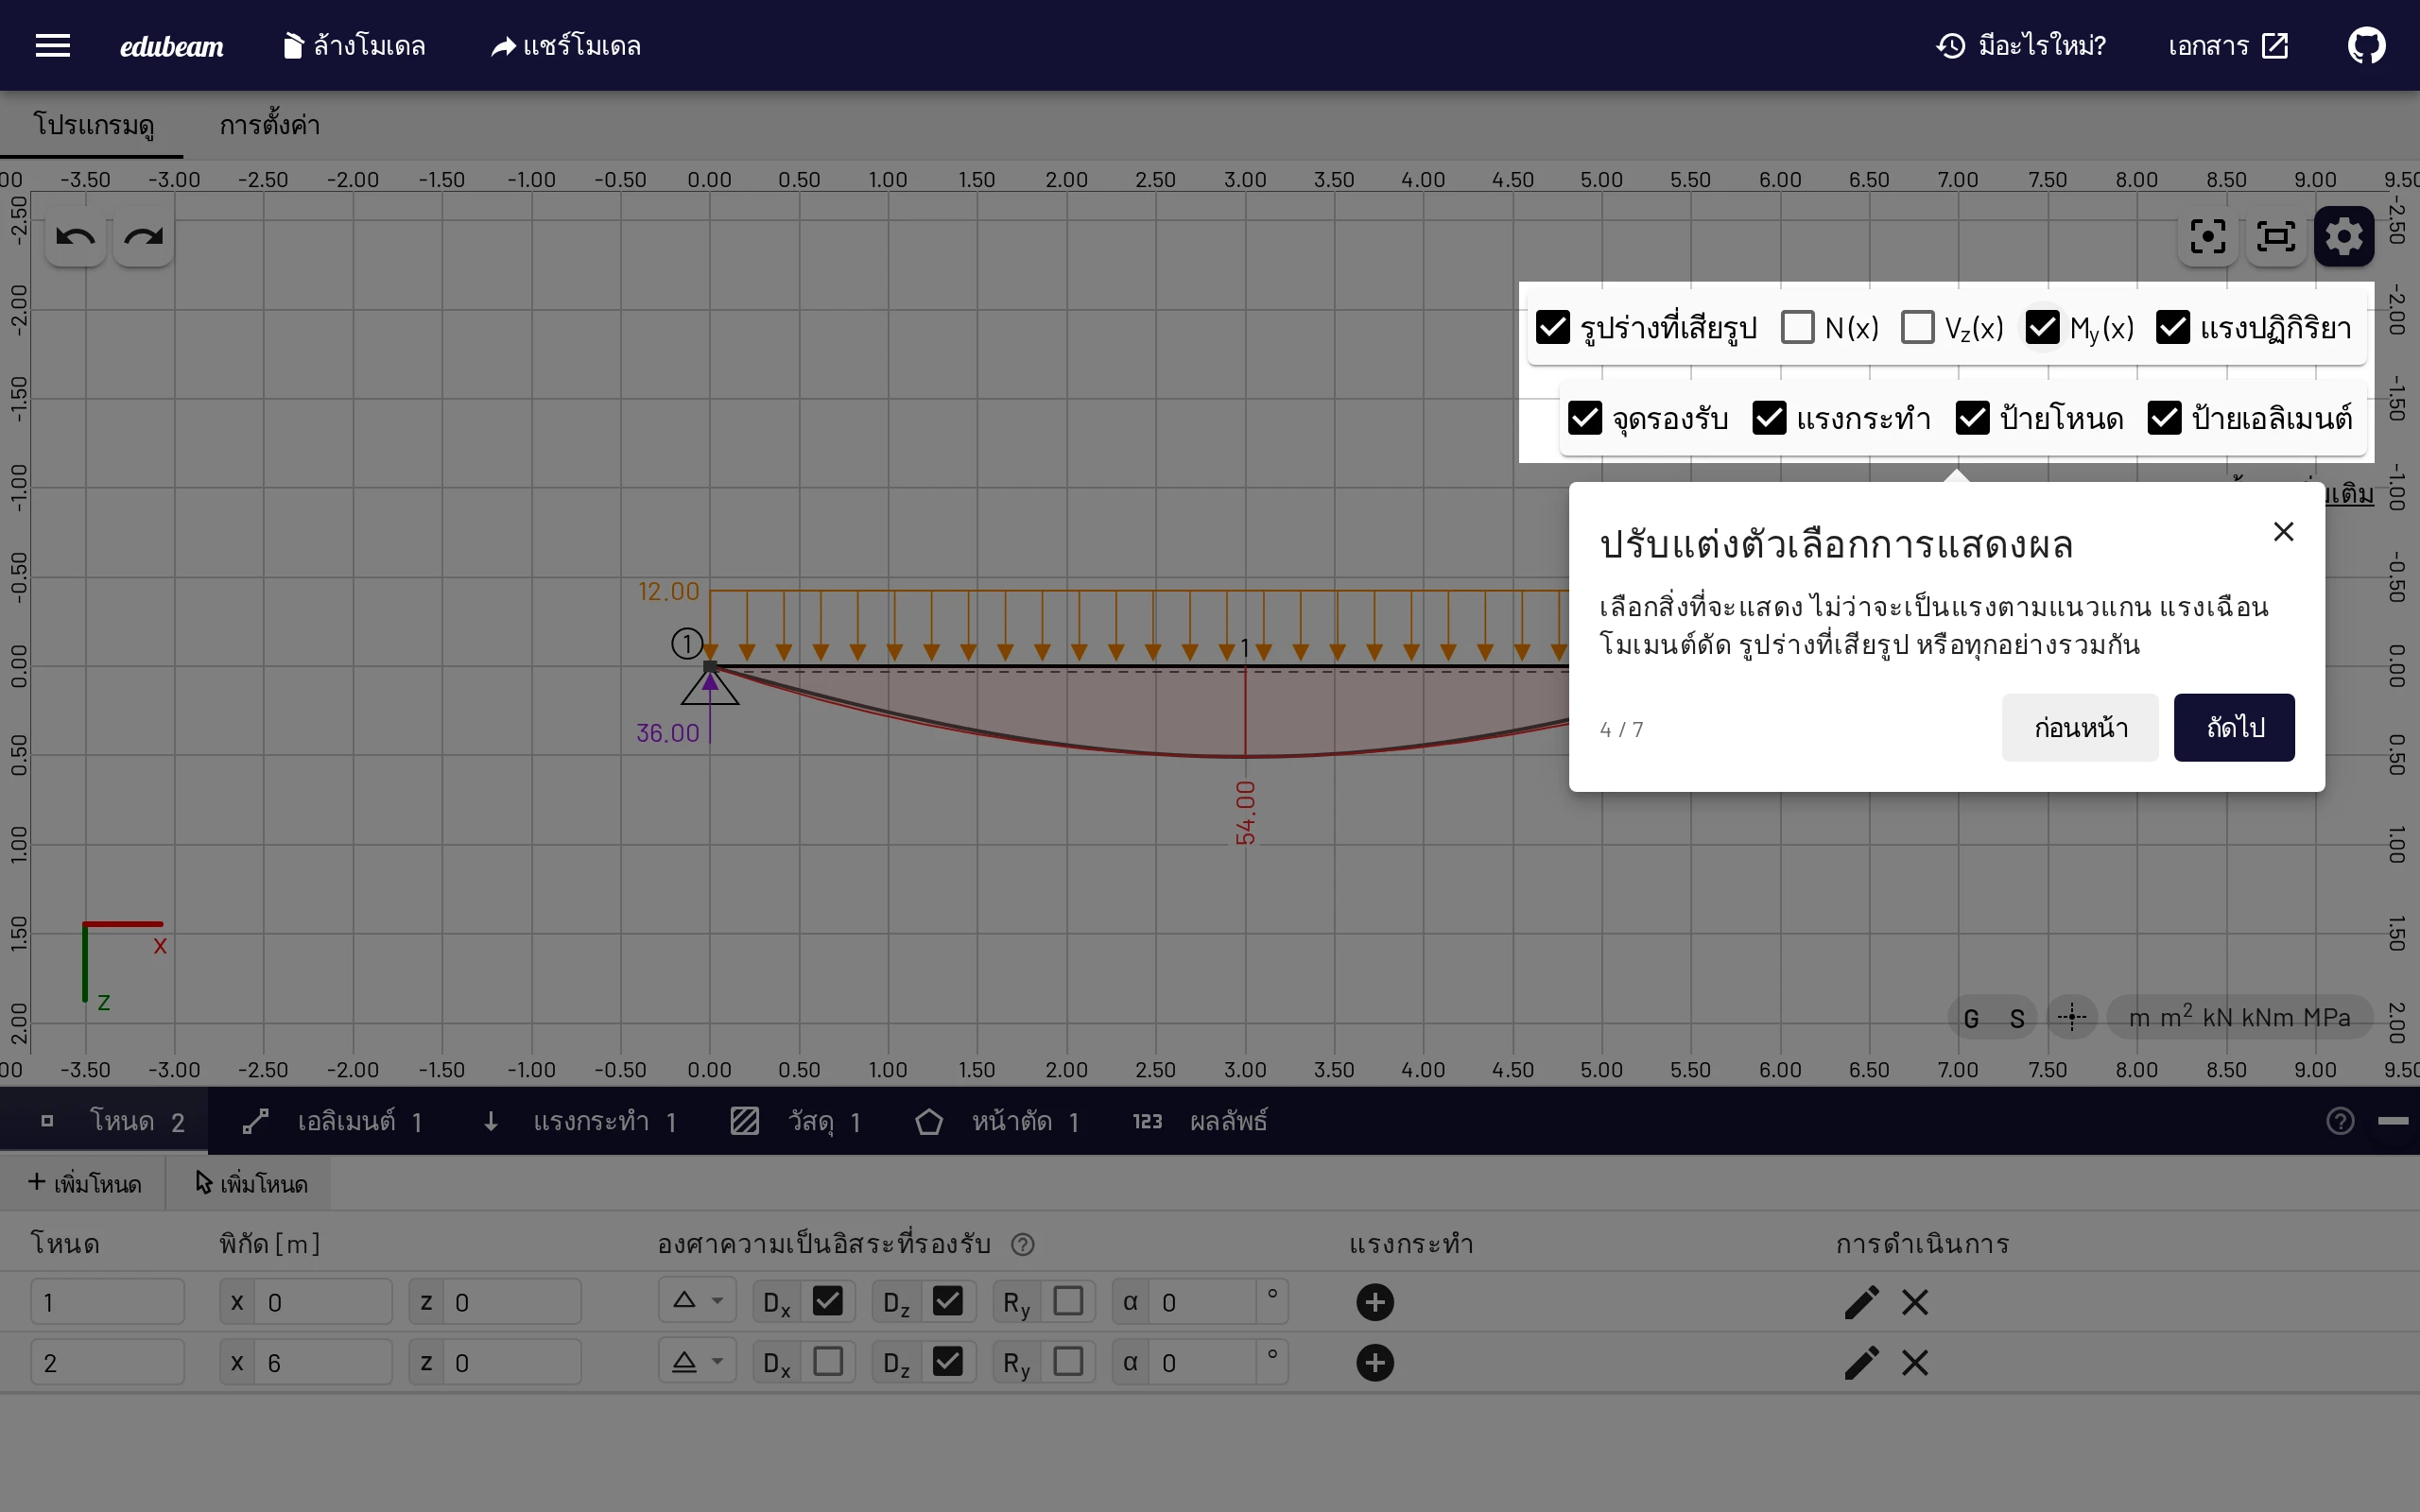The image size is (2420, 1512).
Task: Click the redo arrow button
Action: tap(144, 237)
